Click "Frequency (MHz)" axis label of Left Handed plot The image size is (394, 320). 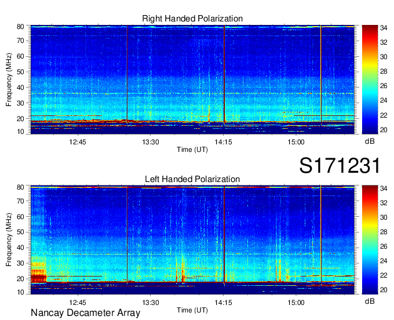click(9, 240)
